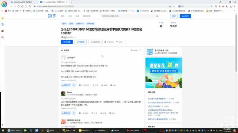Click the star icon inside the address bar
Viewport: 238px width, 133px height.
(x=170, y=6)
